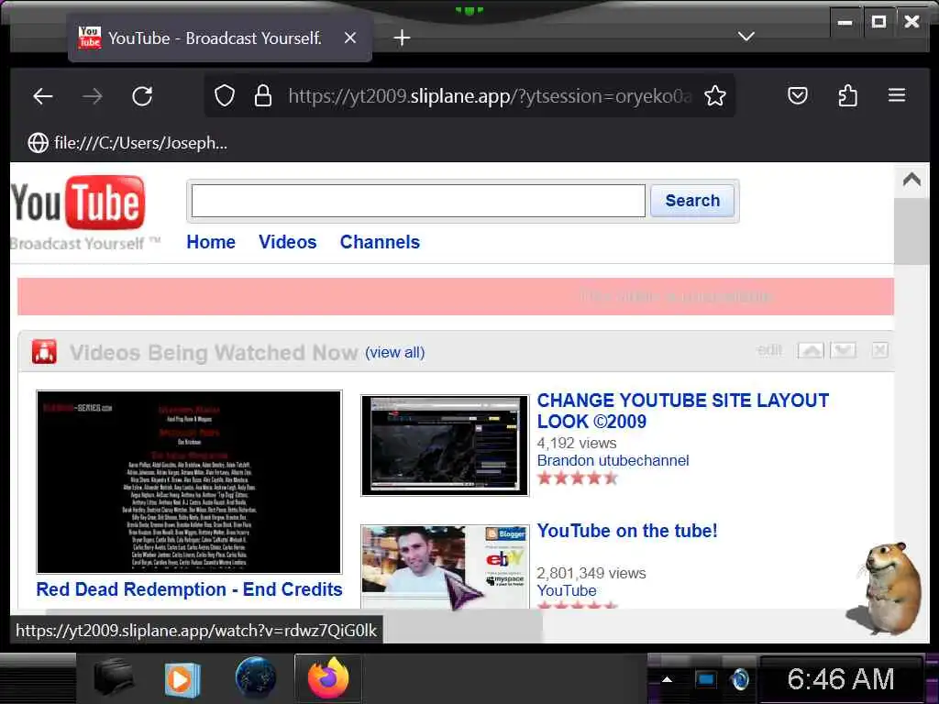
Task: Visit the Brandon utubechannel channel link
Action: [x=613, y=460]
